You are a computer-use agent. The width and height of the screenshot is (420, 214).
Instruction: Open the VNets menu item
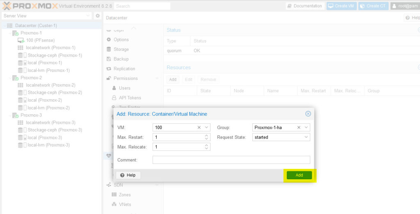125,204
